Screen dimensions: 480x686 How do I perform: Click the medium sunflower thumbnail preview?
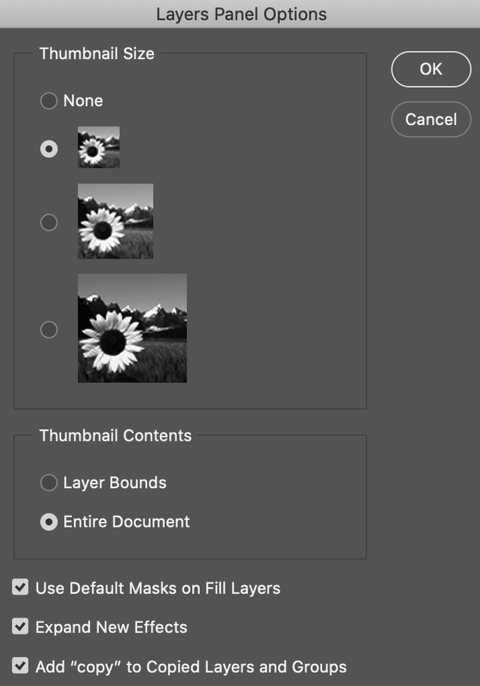coord(115,221)
